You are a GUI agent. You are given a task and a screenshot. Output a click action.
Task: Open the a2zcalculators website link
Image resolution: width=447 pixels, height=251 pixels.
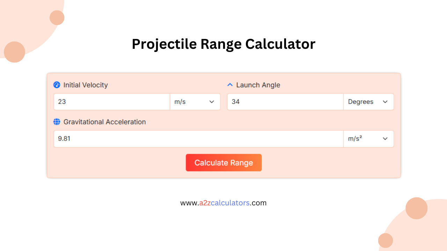(223, 203)
